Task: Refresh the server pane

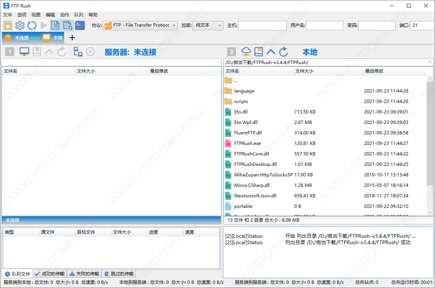Action: coord(62,52)
